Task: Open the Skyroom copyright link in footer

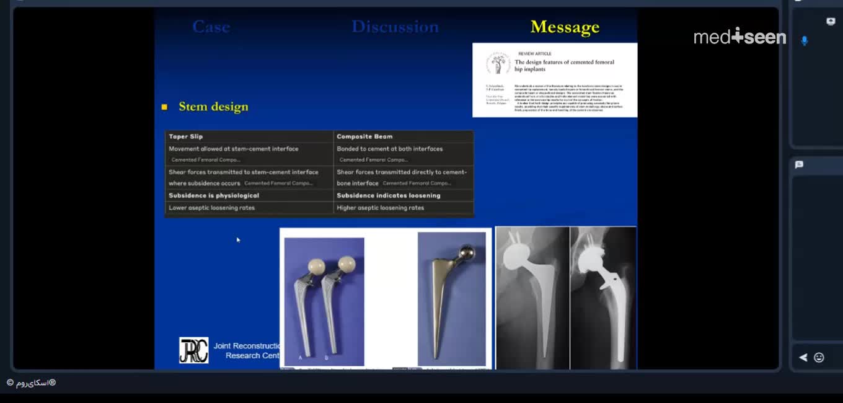Action: click(x=31, y=383)
